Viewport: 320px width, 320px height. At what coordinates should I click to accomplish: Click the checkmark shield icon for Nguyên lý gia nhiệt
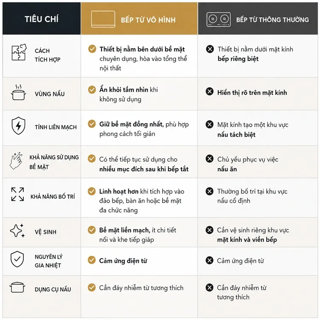pyautogui.click(x=17, y=259)
